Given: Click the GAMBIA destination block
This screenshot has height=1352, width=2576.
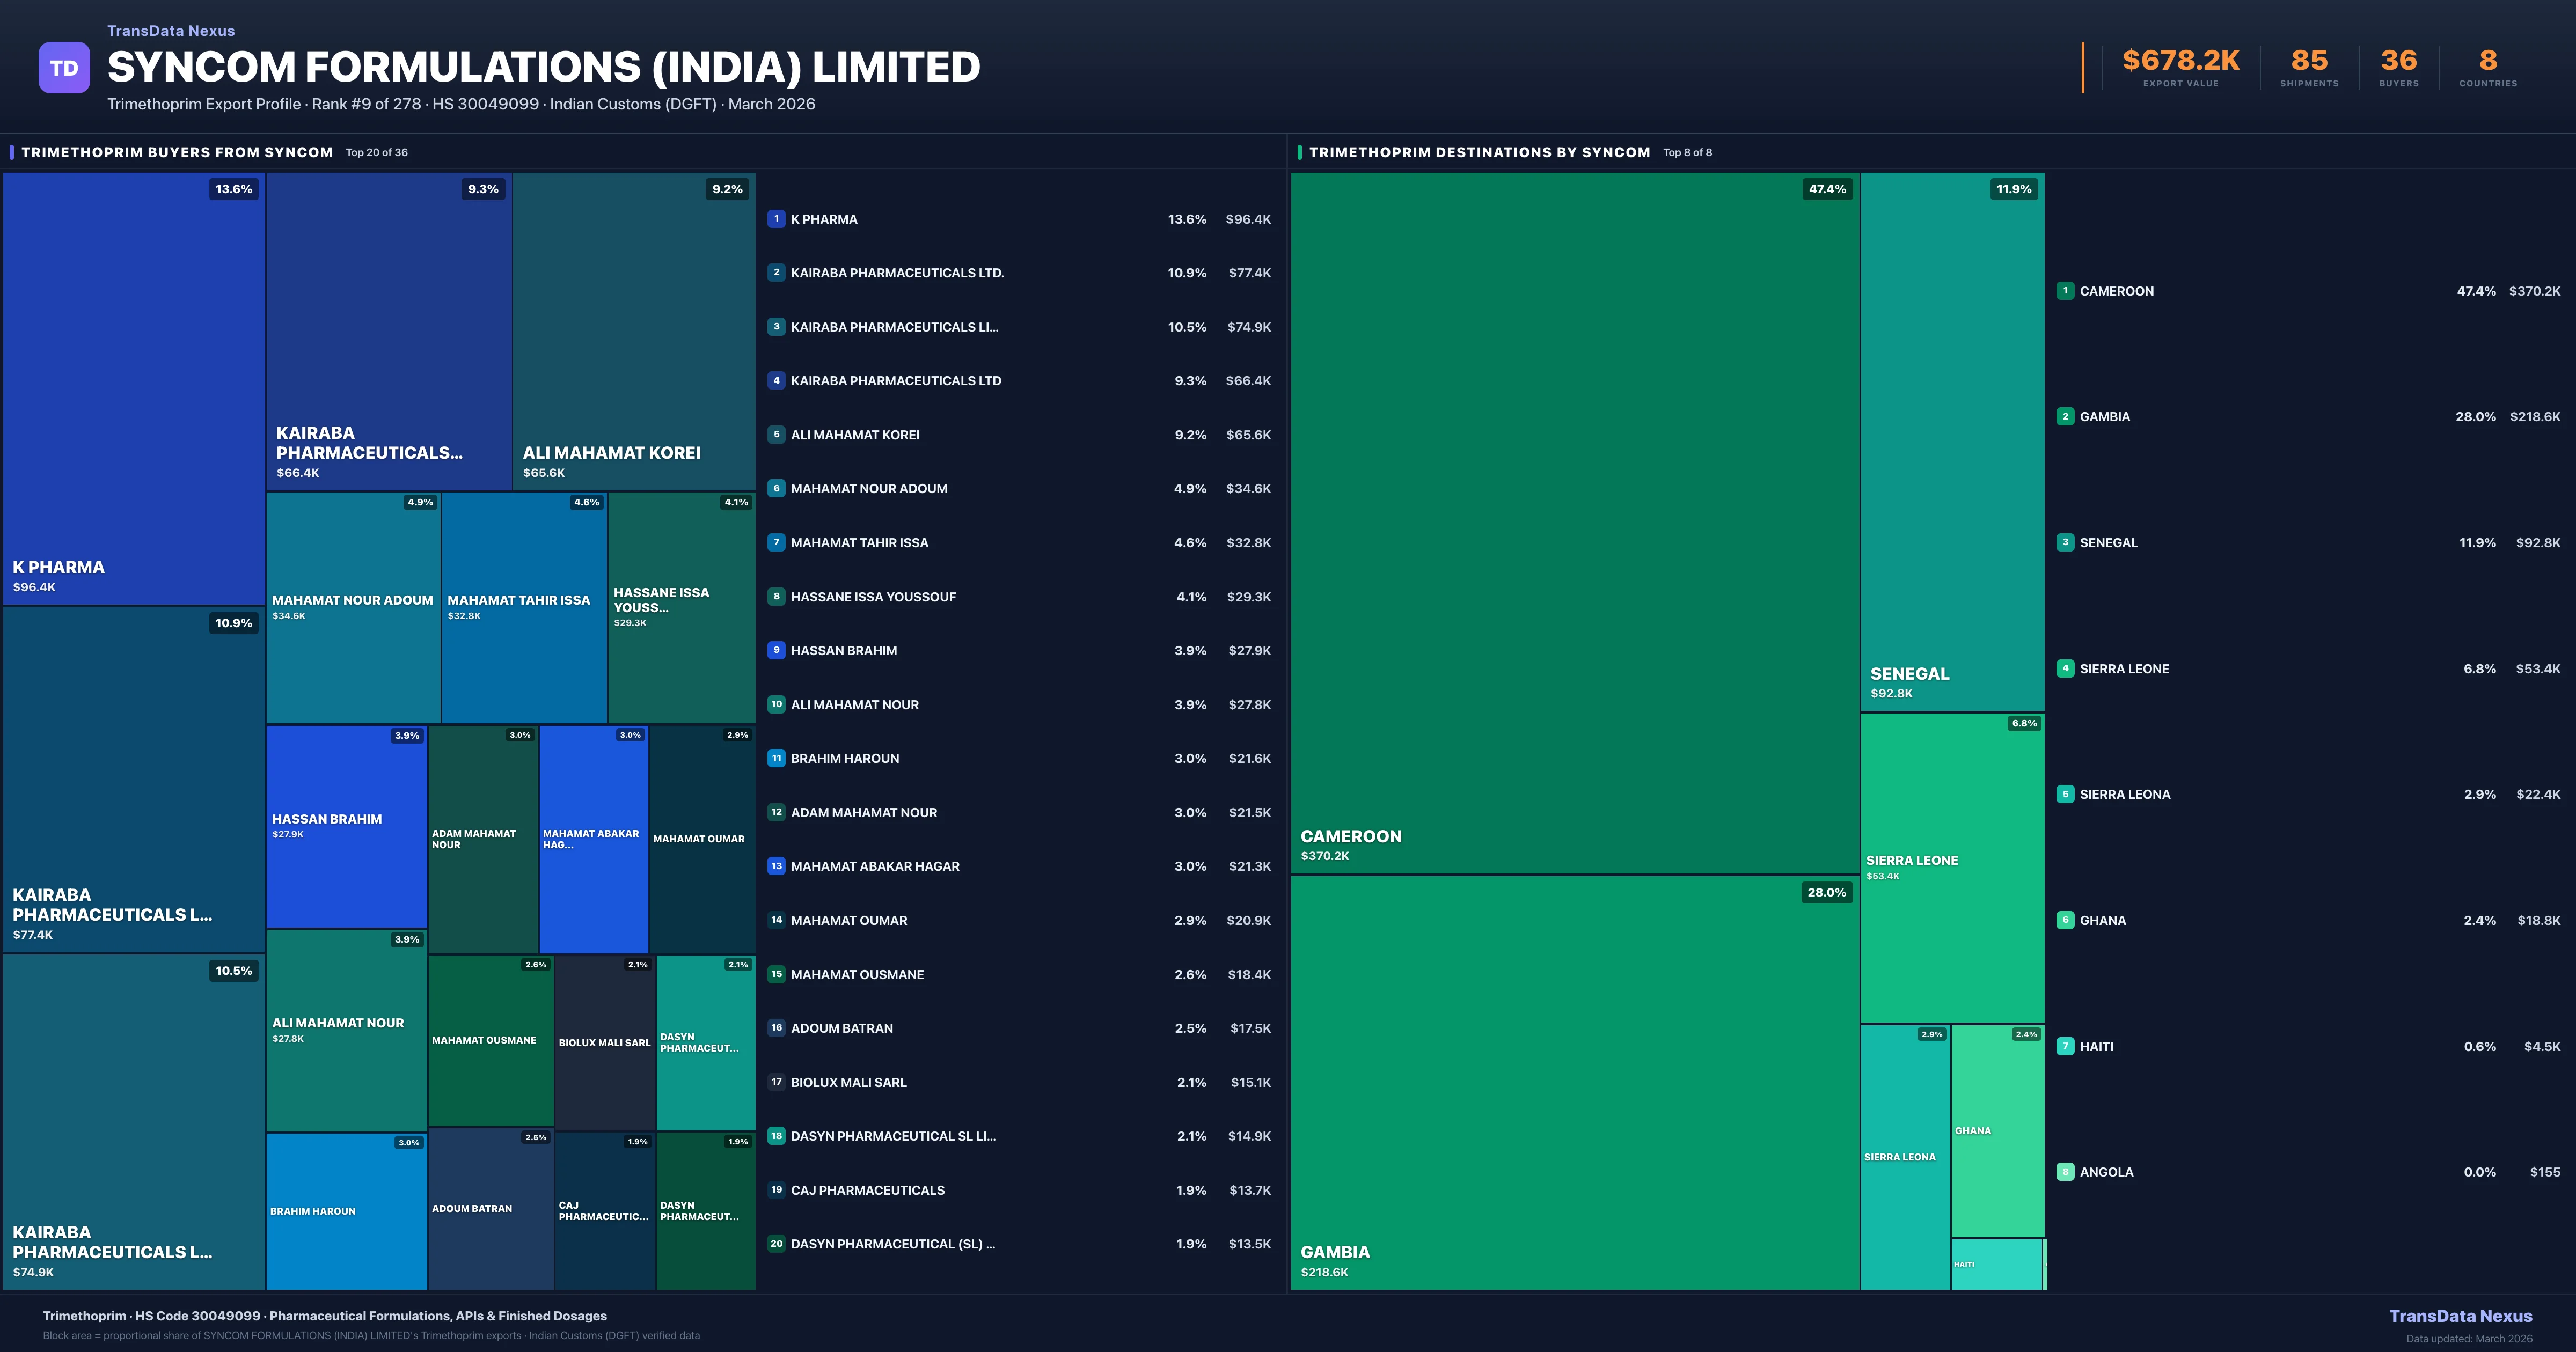Looking at the screenshot, I should [1574, 1082].
